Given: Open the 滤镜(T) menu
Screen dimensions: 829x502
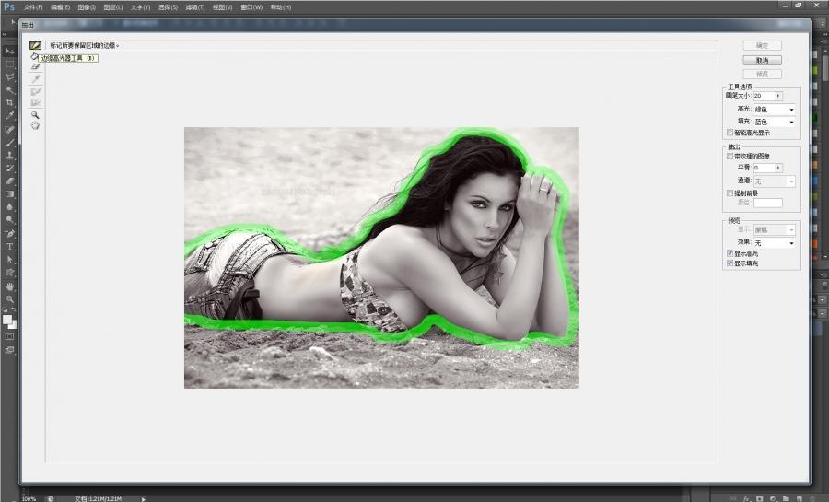Looking at the screenshot, I should [194, 7].
